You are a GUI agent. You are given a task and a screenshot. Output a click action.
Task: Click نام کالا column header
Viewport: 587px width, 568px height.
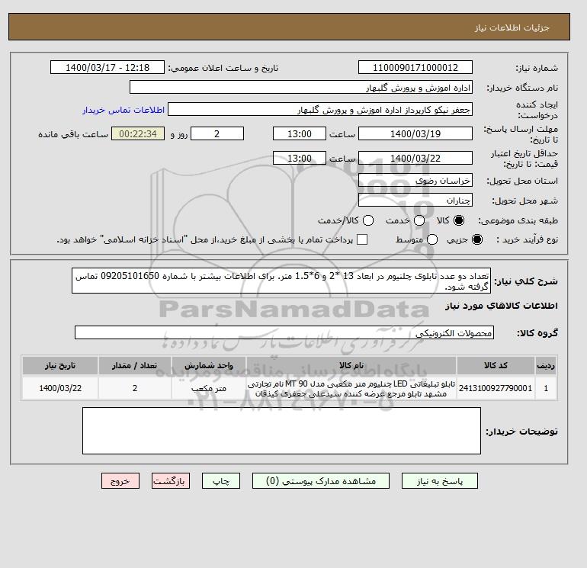tap(351, 365)
